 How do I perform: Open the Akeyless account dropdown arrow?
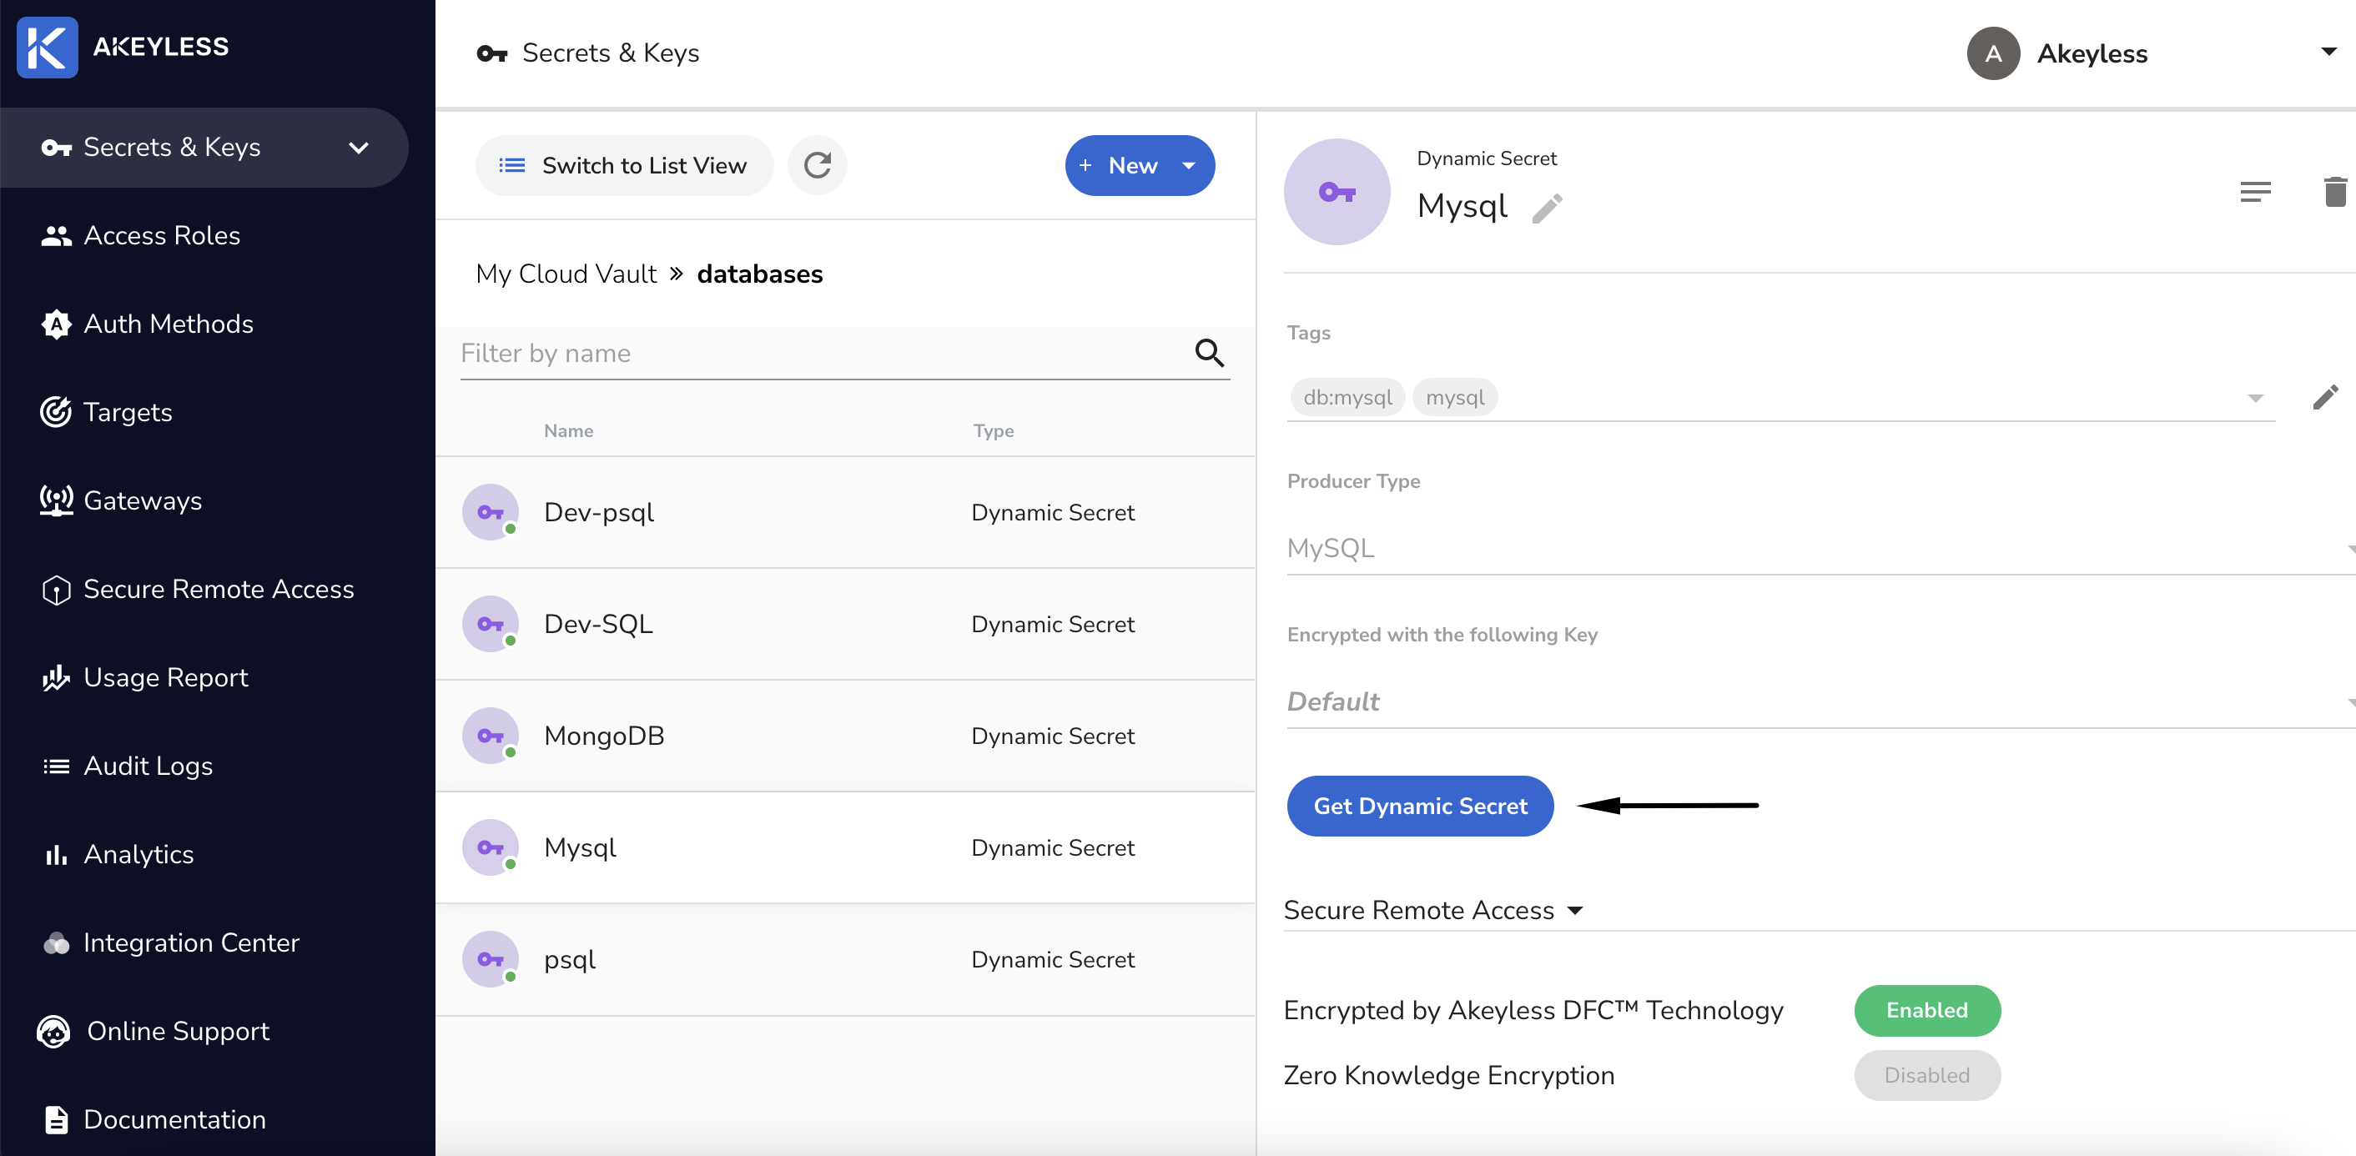tap(2328, 53)
